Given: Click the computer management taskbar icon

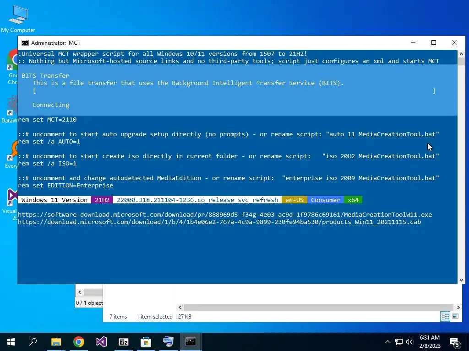Looking at the screenshot, I should 169,342.
